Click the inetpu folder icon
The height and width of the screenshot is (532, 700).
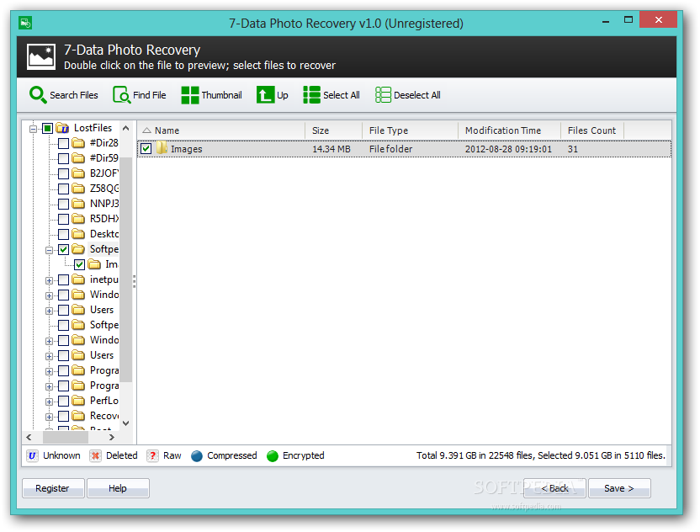tap(78, 279)
